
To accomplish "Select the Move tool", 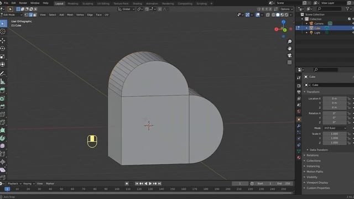I will (3, 40).
